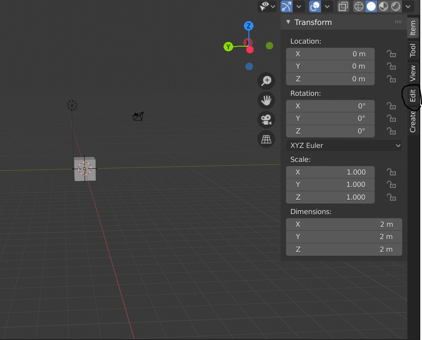Select the camera object in viewport

pos(138,117)
